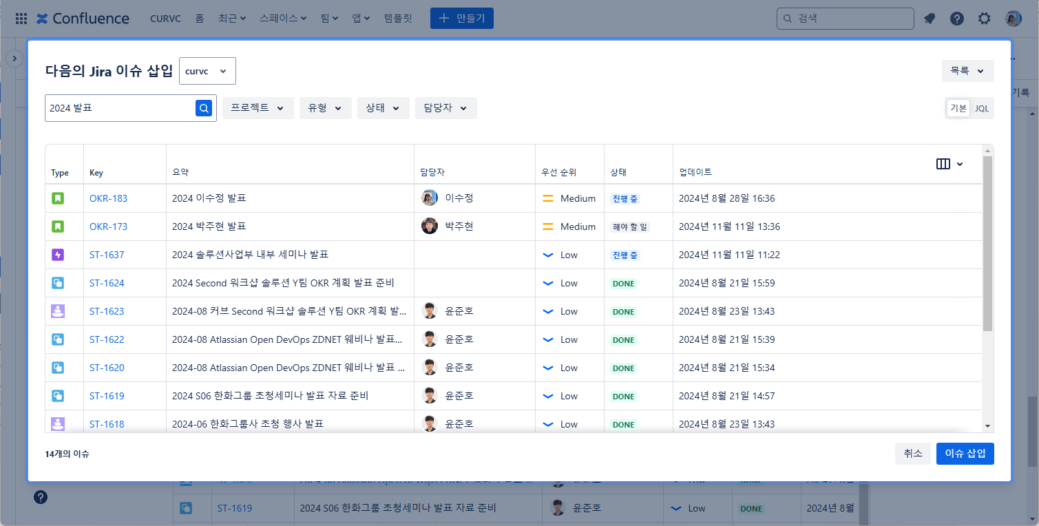Screen dimensions: 1039x526
Task: Click the header 검색 search box
Action: click(846, 19)
